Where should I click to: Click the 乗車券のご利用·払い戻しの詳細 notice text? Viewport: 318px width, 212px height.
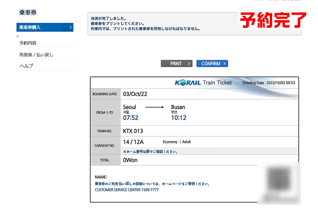[x=152, y=184]
